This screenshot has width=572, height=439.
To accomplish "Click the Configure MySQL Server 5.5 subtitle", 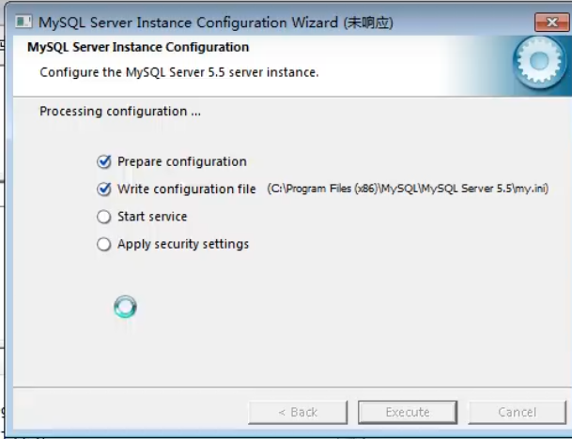I will (x=178, y=72).
